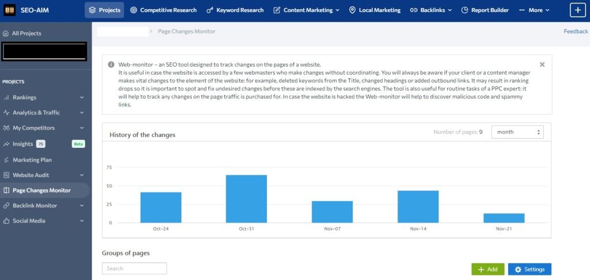Click the Social Media thumbs-up icon

6,221
